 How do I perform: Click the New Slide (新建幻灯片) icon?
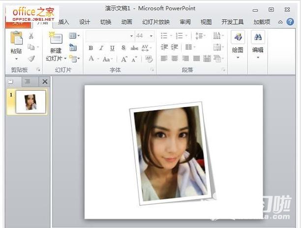tap(56, 39)
